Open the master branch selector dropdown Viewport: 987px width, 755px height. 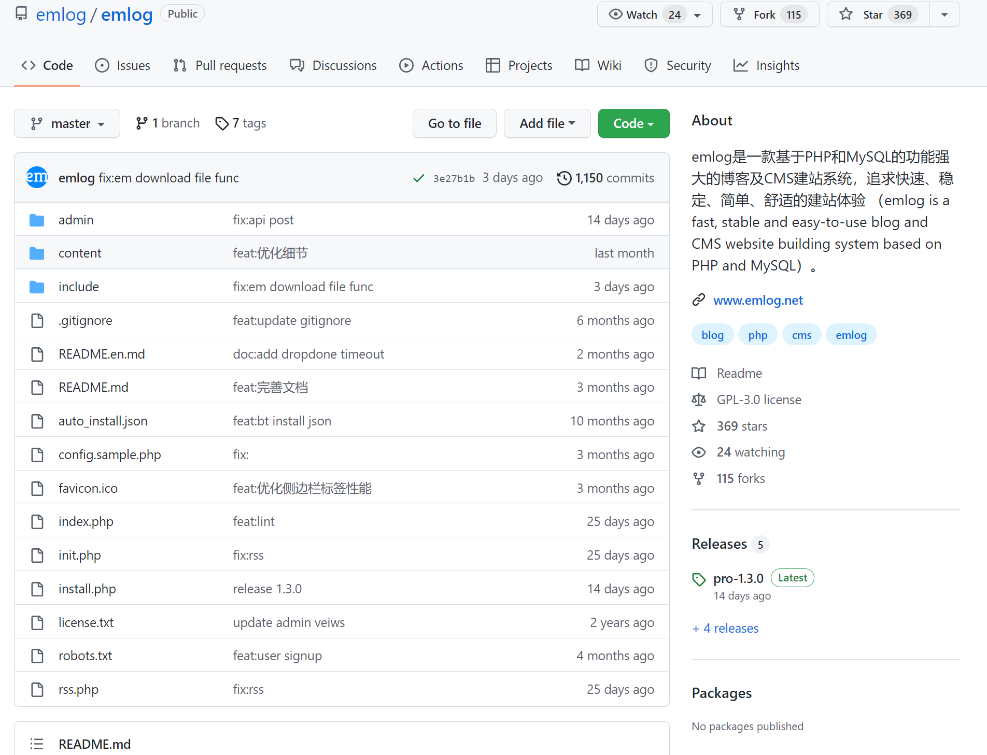(x=67, y=123)
